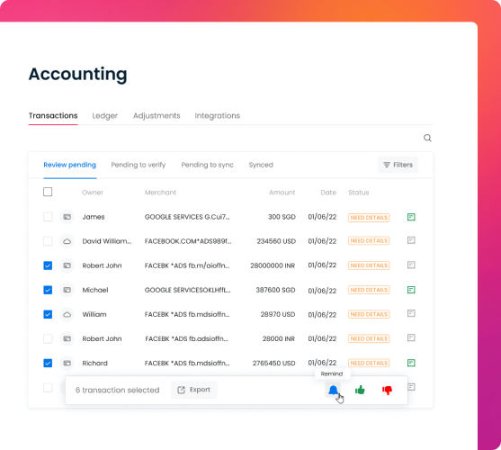The height and width of the screenshot is (450, 501).
Task: Switch to the Adjustments tab
Action: pos(157,116)
